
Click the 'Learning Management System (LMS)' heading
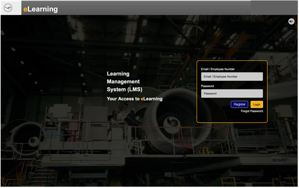coord(124,81)
